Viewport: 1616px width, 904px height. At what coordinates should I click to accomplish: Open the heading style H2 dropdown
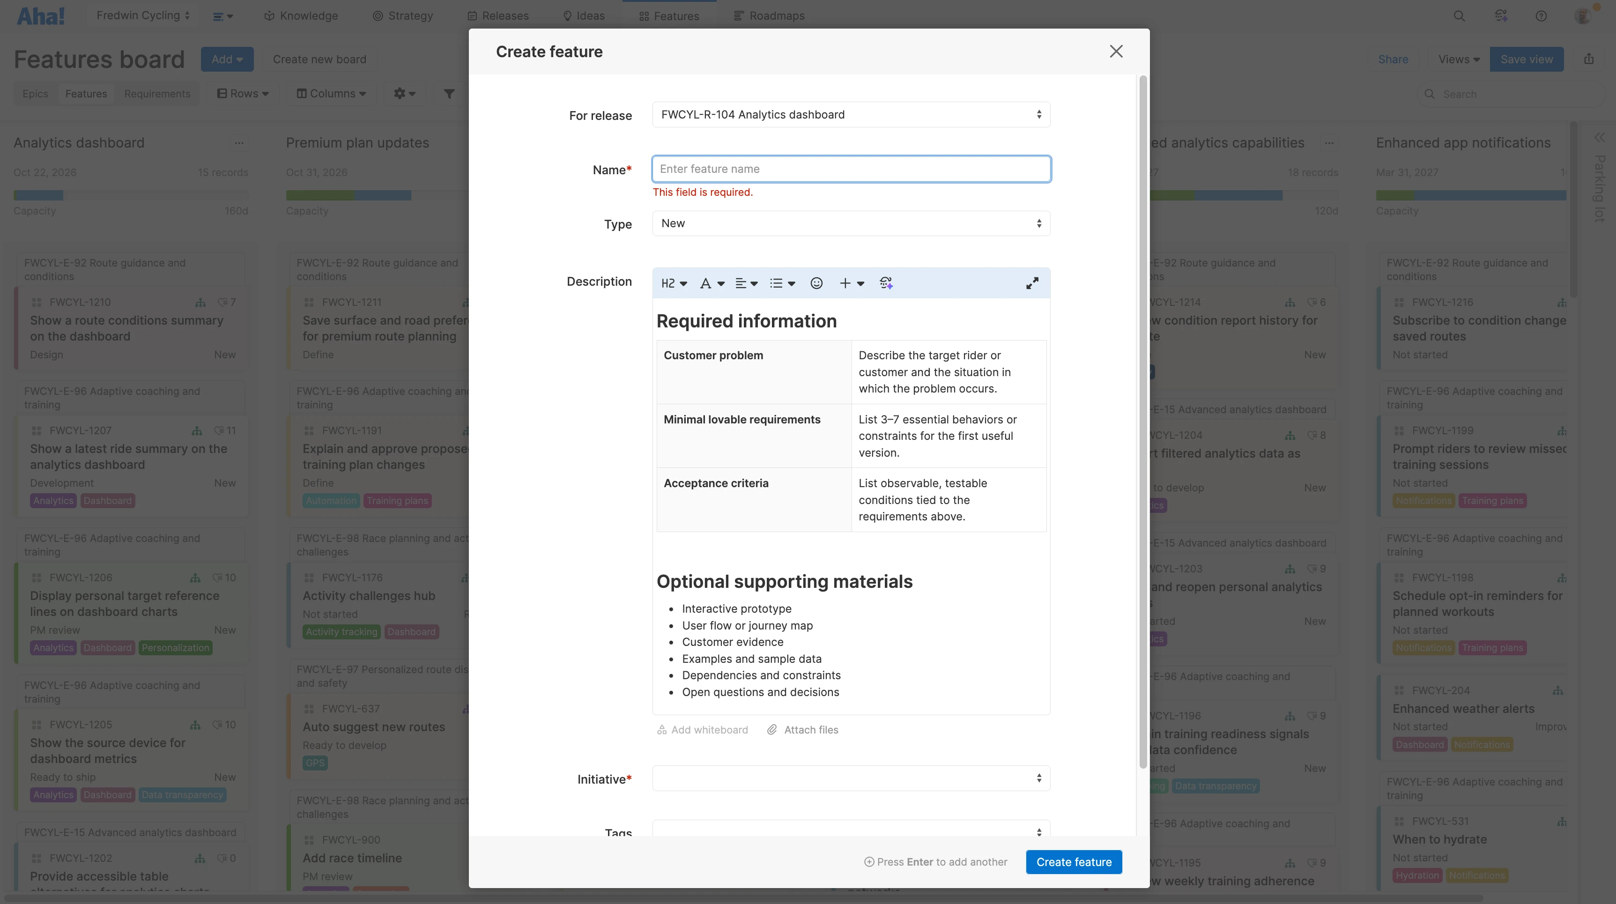tap(674, 283)
